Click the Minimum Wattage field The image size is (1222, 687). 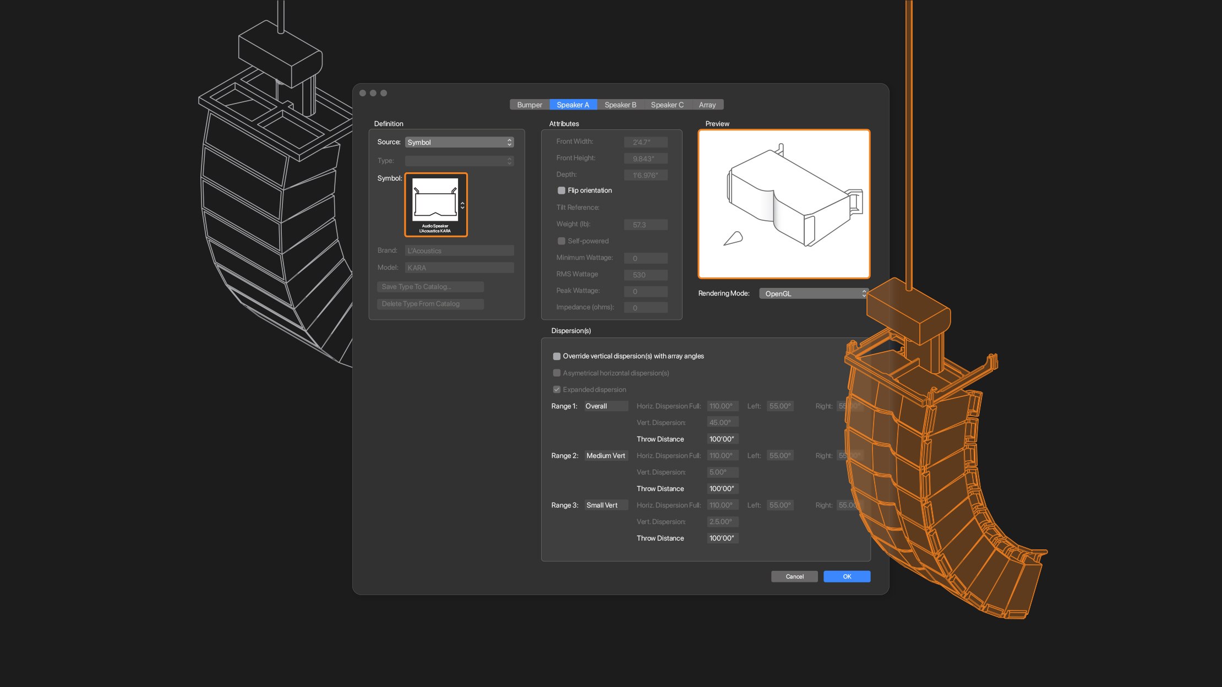646,258
